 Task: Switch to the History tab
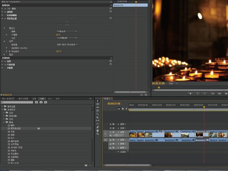(x=58, y=99)
